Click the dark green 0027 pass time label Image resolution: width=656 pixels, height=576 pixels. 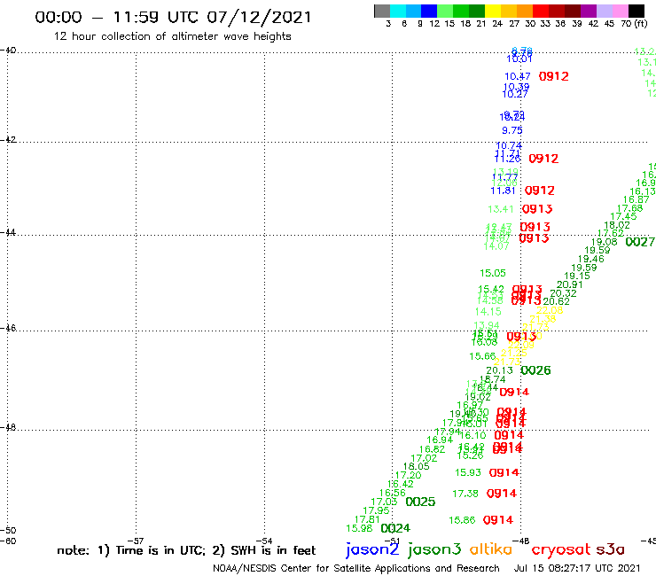pos(640,242)
